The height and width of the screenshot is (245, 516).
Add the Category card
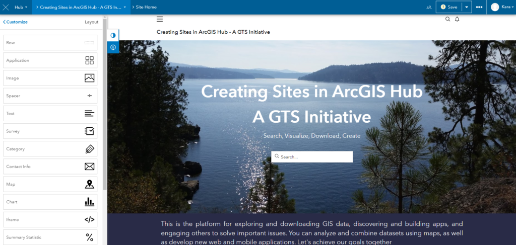pyautogui.click(x=50, y=149)
